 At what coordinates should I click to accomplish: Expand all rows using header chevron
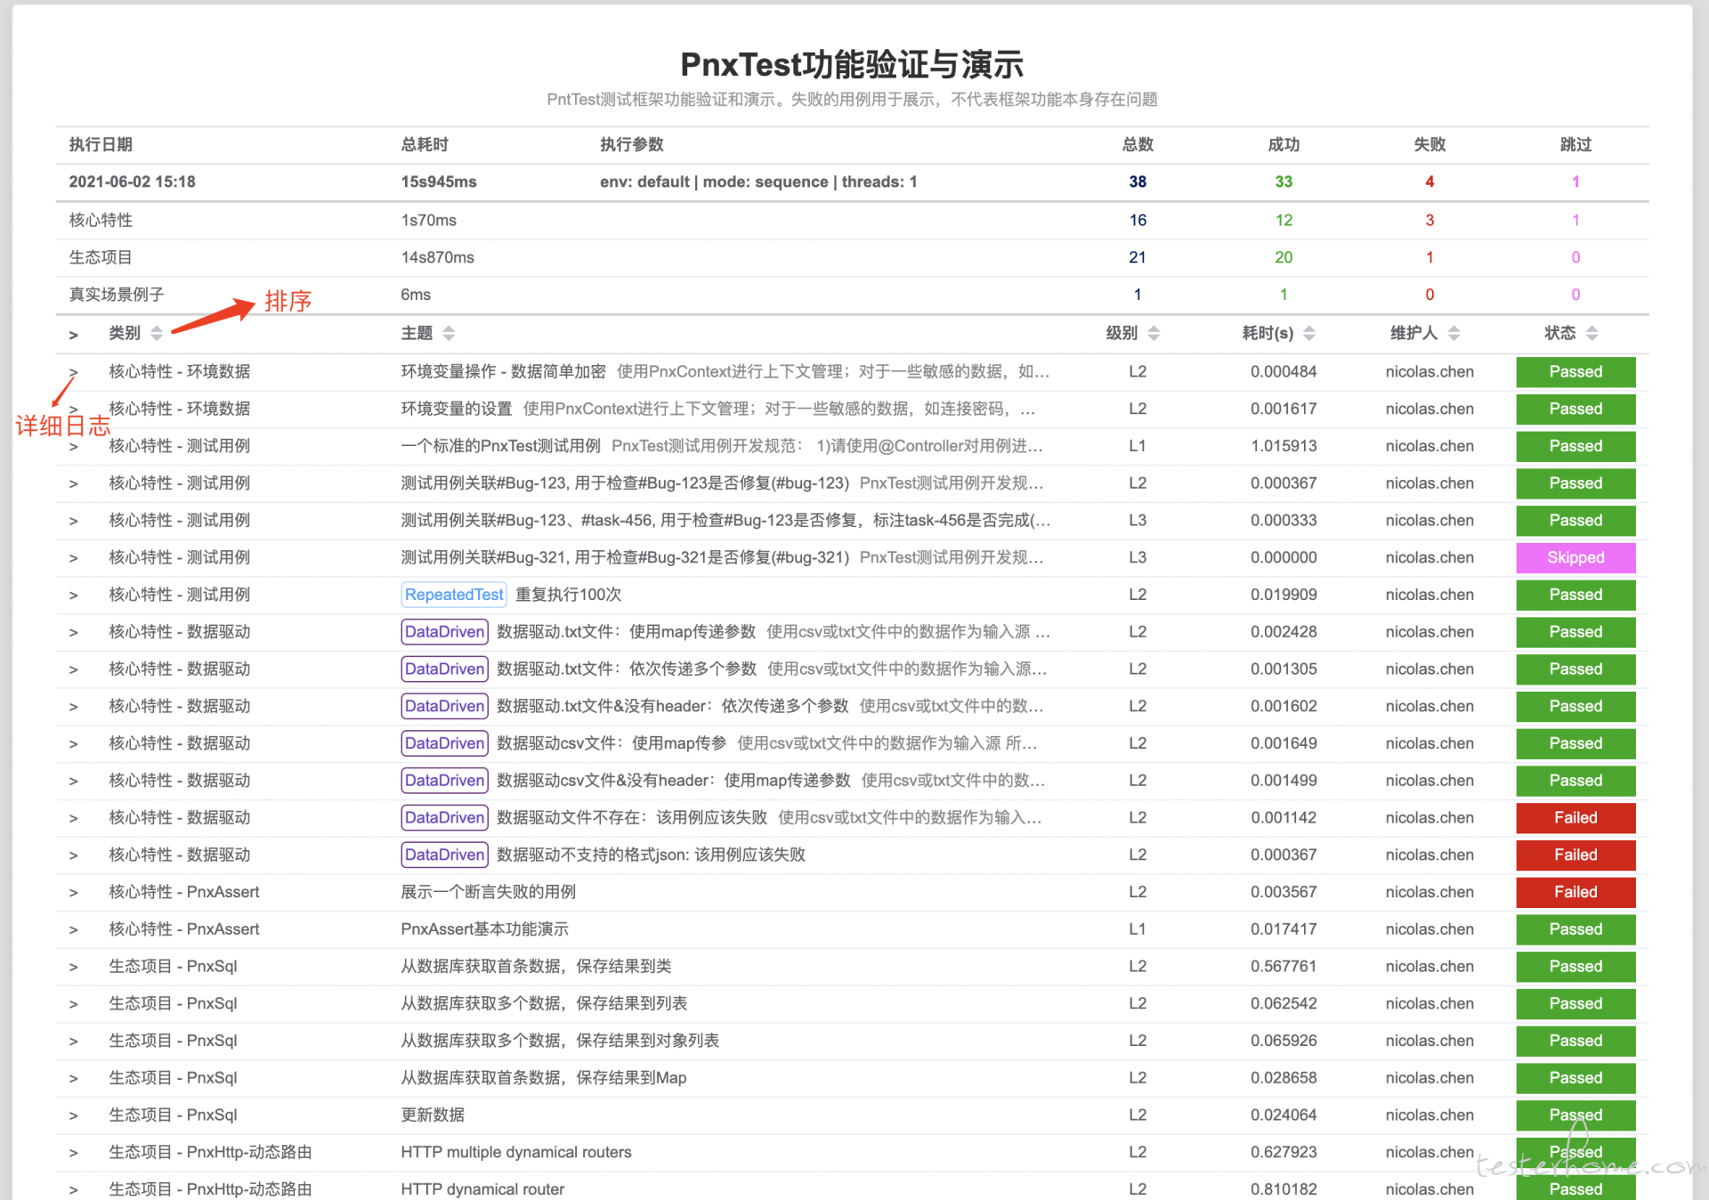[x=74, y=335]
